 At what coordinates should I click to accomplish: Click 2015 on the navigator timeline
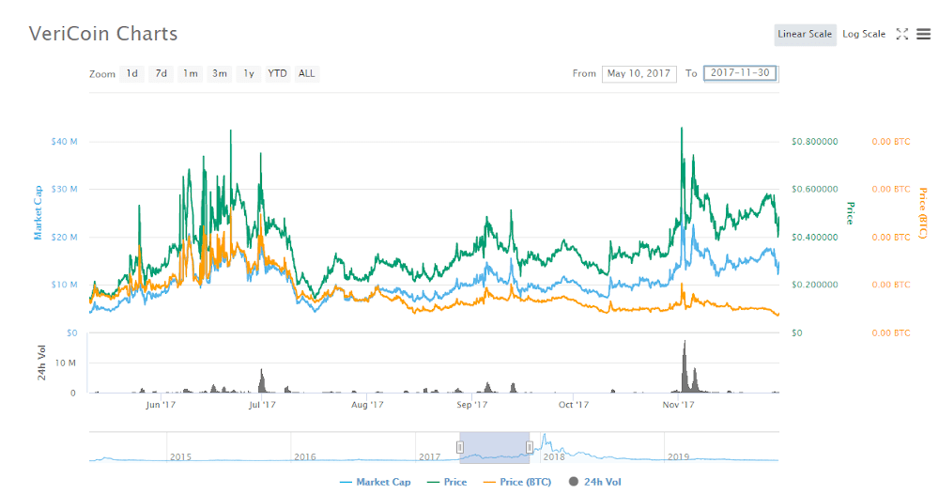(180, 456)
